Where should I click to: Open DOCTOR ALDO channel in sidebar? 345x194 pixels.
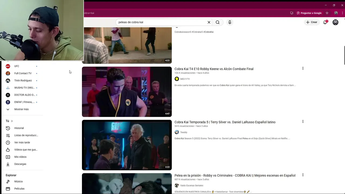pyautogui.click(x=22, y=95)
